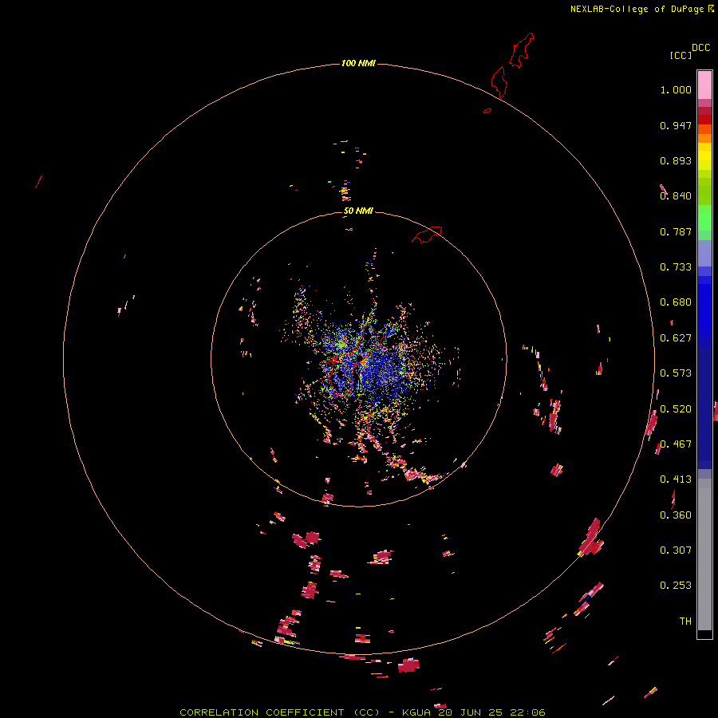Click the Correlation Coefficient KGUA caption line
718x718 pixels.
(362, 712)
